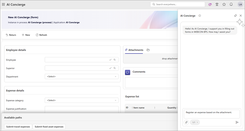Screen dimensions: 245x131
Task: Open the notifications bell
Action: click(x=231, y=4)
